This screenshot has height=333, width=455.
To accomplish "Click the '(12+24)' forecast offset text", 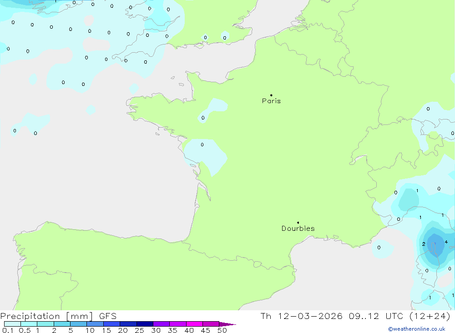I will pos(430,316).
